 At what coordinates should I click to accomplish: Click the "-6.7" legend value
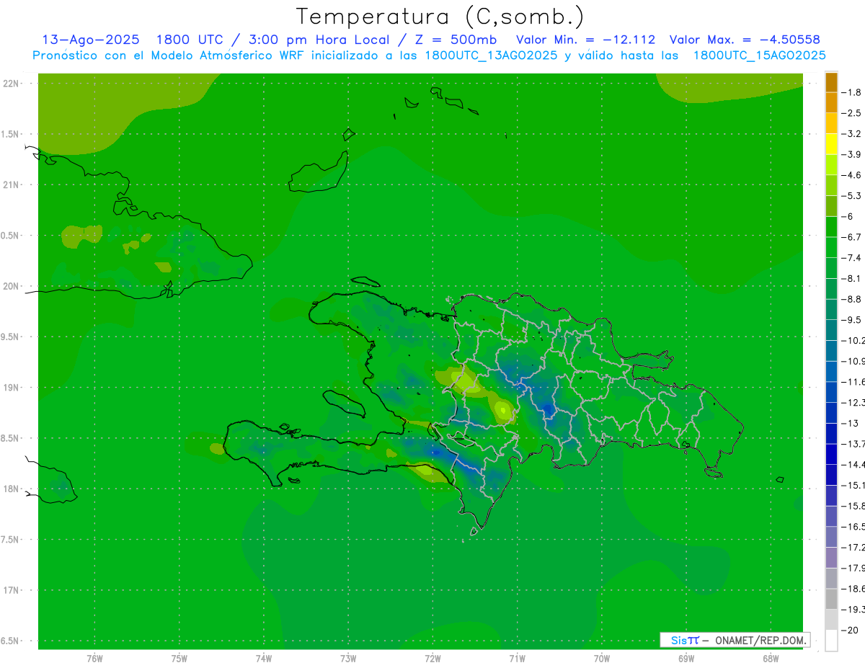coord(852,237)
